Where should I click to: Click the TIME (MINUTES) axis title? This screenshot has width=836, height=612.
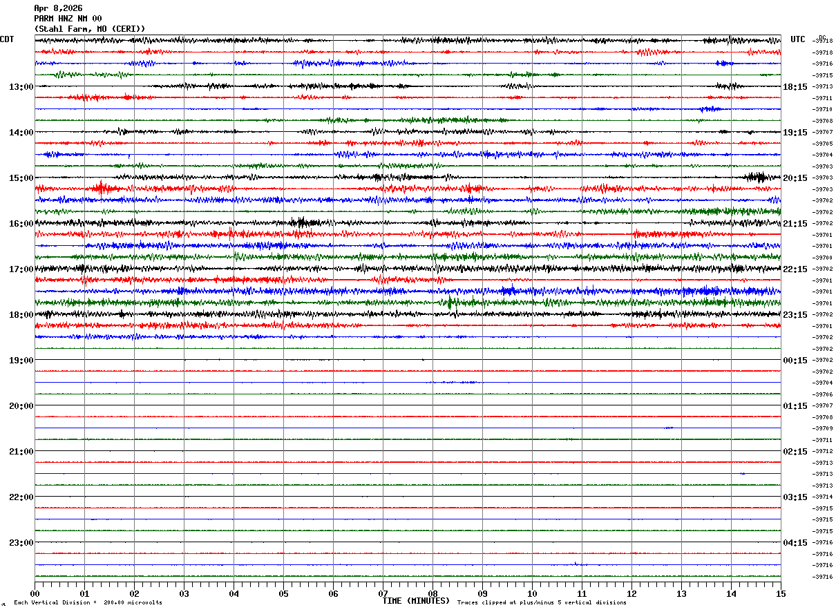(x=416, y=601)
